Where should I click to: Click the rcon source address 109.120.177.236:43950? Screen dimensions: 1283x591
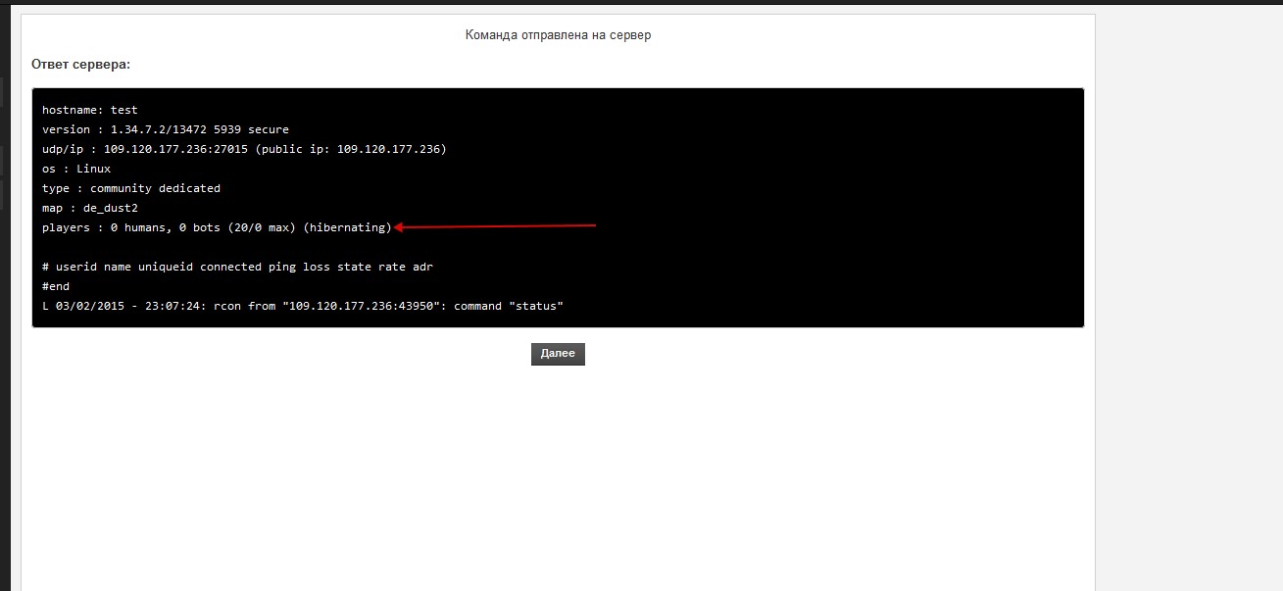361,306
